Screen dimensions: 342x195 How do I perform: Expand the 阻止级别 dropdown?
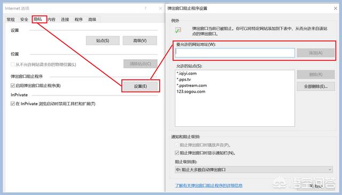click(254, 169)
